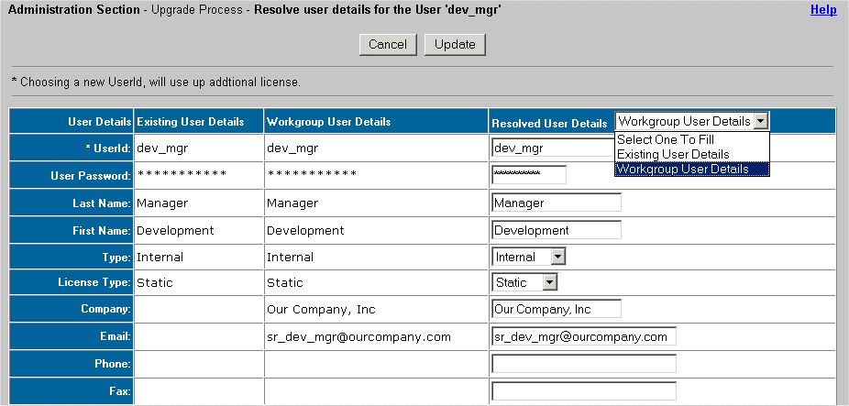Viewport: 849px width, 406px height.
Task: Edit the resolved First Name field
Action: pyautogui.click(x=557, y=230)
